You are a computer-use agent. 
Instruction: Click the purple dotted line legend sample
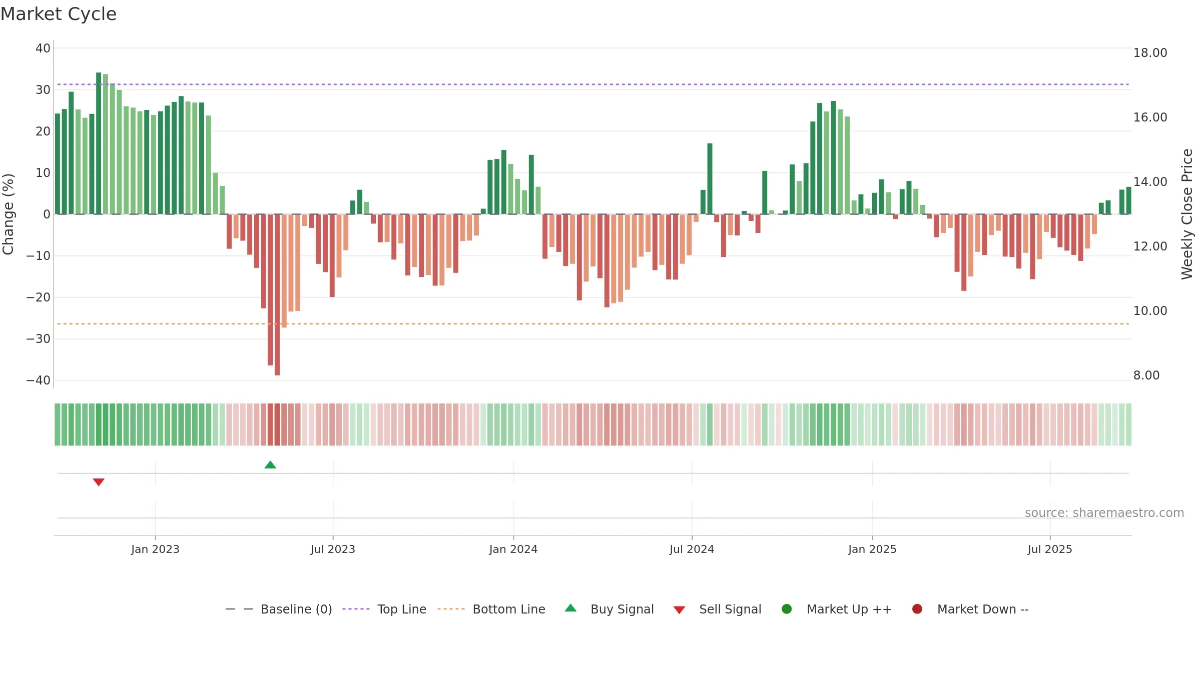point(356,609)
